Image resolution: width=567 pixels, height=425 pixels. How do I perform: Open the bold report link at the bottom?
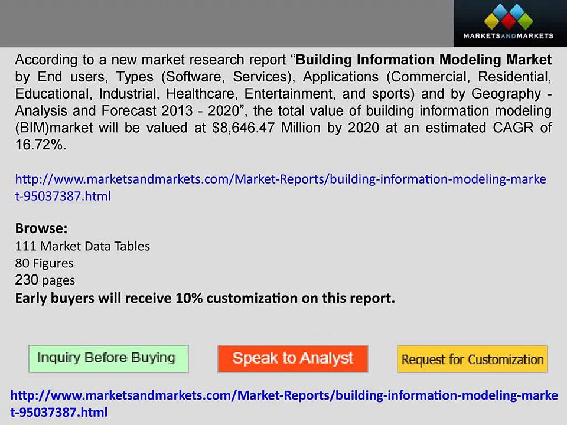(284, 404)
